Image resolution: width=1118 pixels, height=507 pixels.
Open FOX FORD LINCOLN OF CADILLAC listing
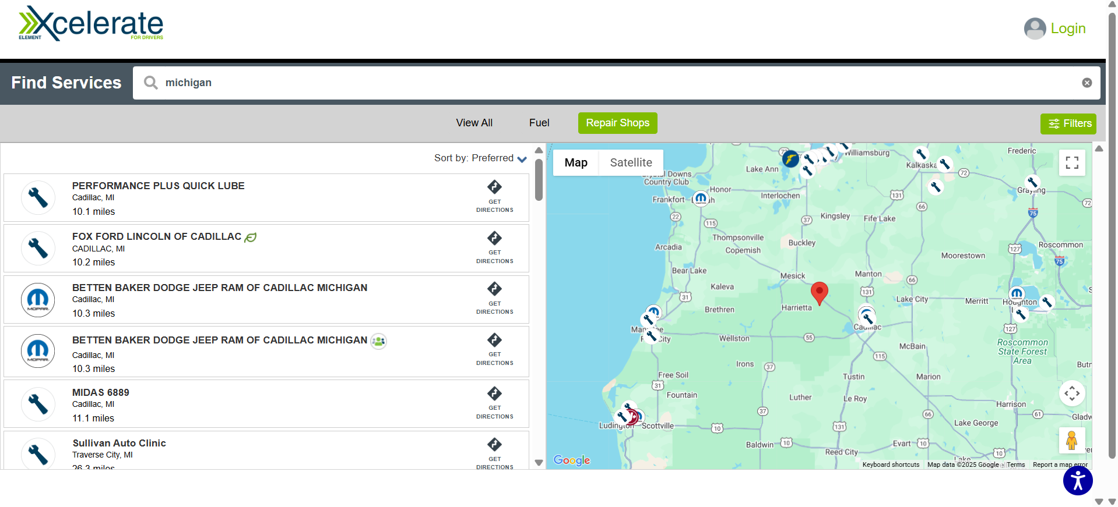pos(156,236)
